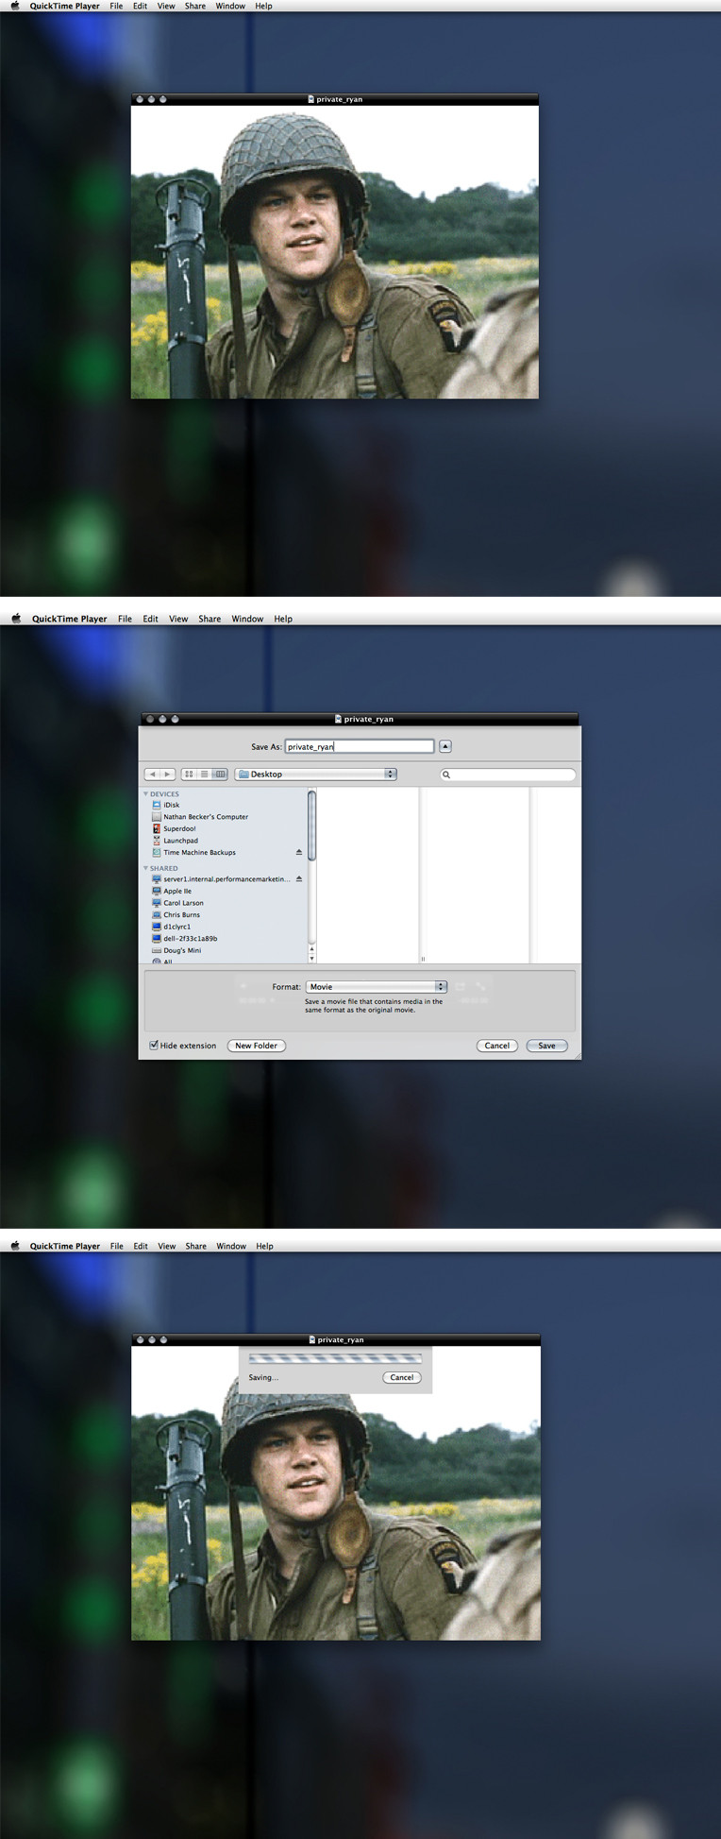Switch the file browser to list view
The image size is (721, 1839).
click(x=204, y=775)
